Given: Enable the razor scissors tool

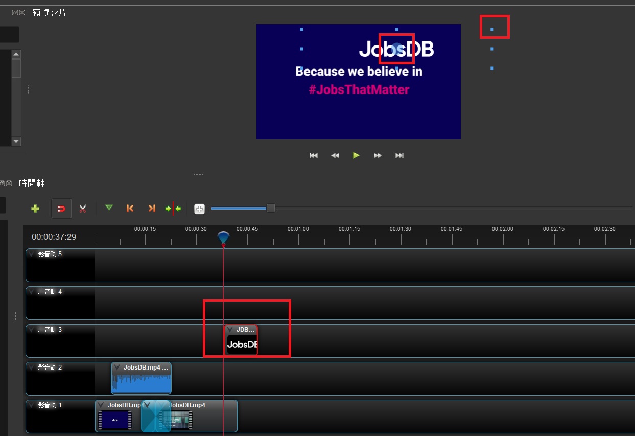Looking at the screenshot, I should [83, 209].
